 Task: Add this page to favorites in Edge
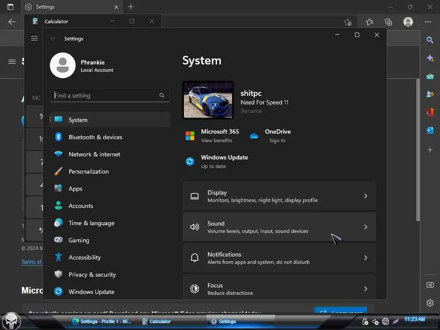pyautogui.click(x=348, y=22)
